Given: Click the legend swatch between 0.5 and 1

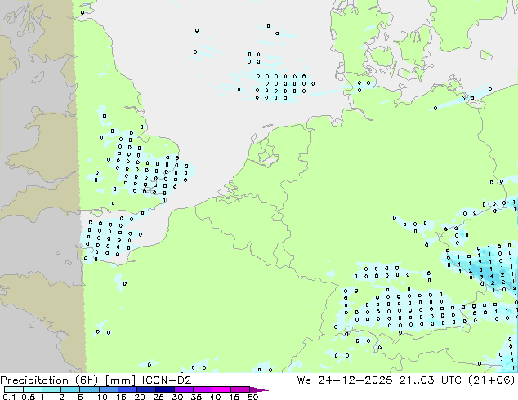Looking at the screenshot, I should click(x=33, y=389).
